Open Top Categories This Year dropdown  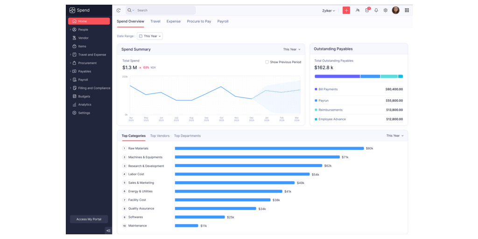click(x=395, y=136)
